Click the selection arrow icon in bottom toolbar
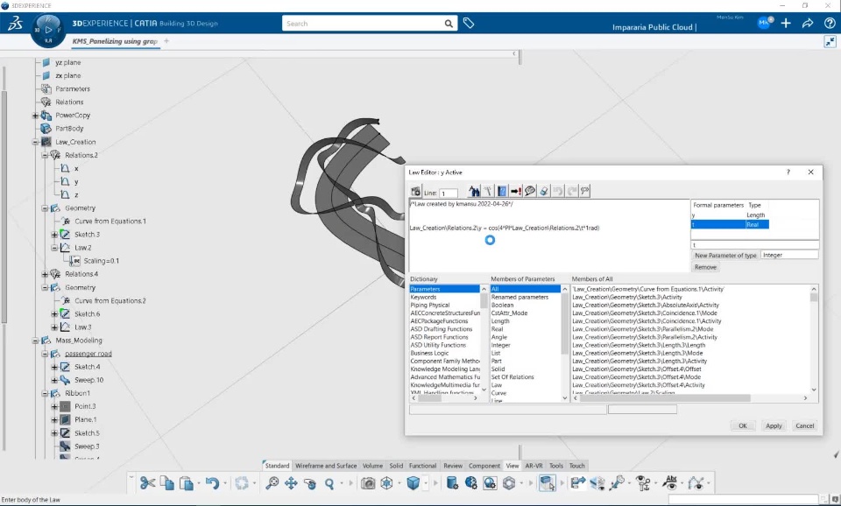 (x=547, y=483)
